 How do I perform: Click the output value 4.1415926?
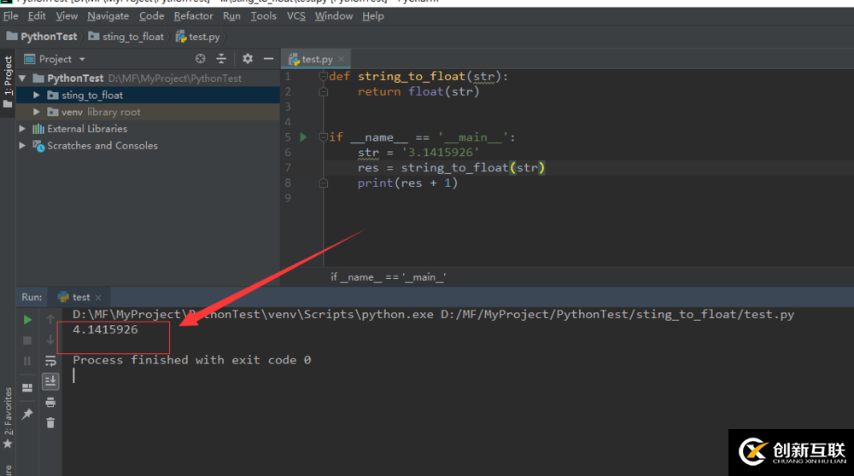(105, 329)
